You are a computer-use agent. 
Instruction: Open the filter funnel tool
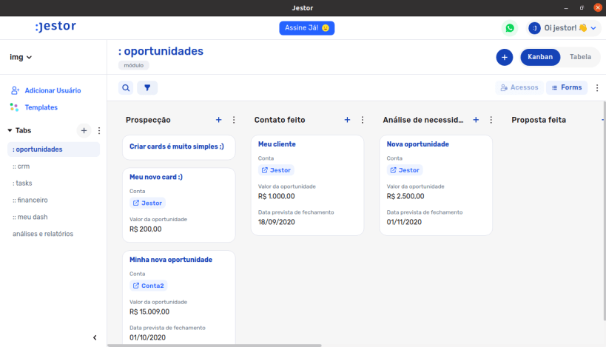[x=147, y=88]
